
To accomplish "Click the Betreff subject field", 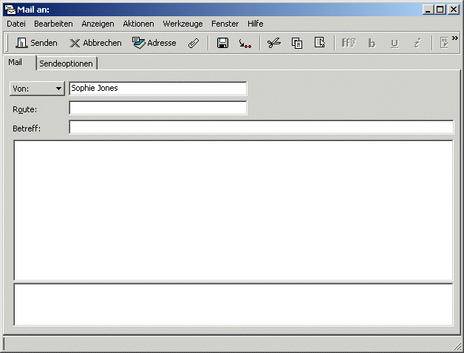I will (x=262, y=127).
